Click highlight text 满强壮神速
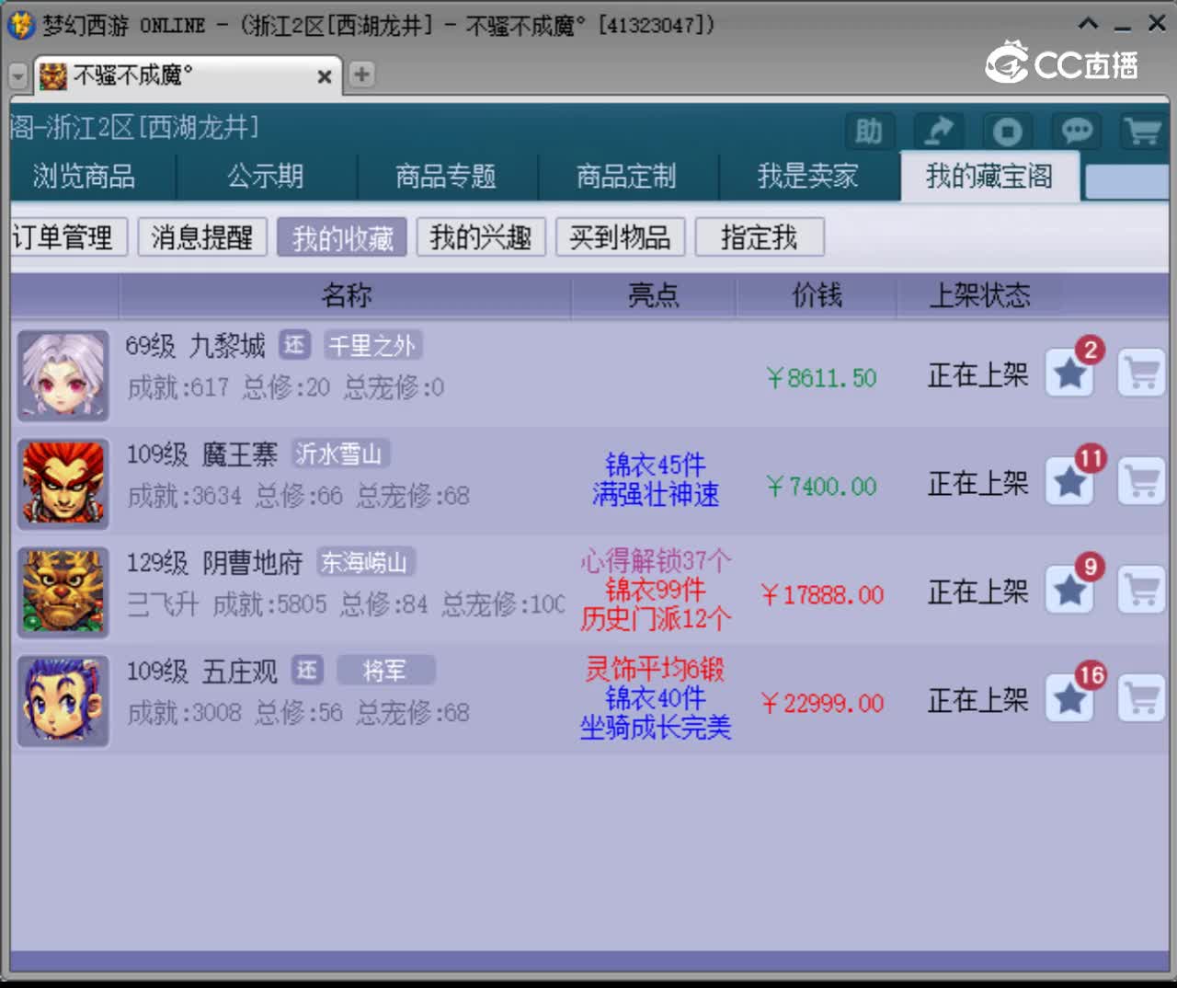This screenshot has height=988, width=1177. (x=655, y=496)
